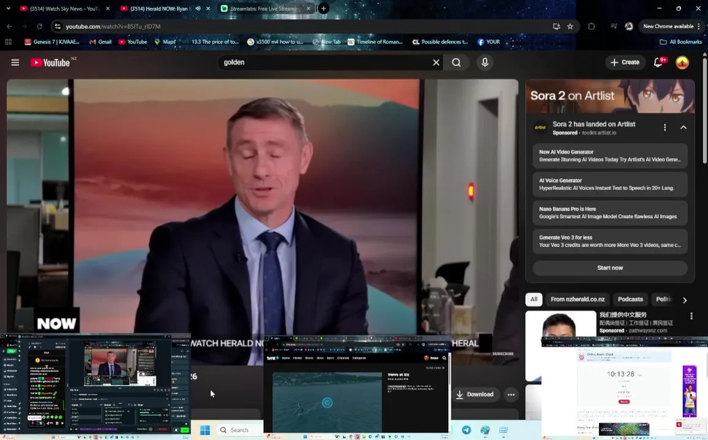Select From nzherald.co.nz chip
Screen dimensions: 708x440
[578, 299]
